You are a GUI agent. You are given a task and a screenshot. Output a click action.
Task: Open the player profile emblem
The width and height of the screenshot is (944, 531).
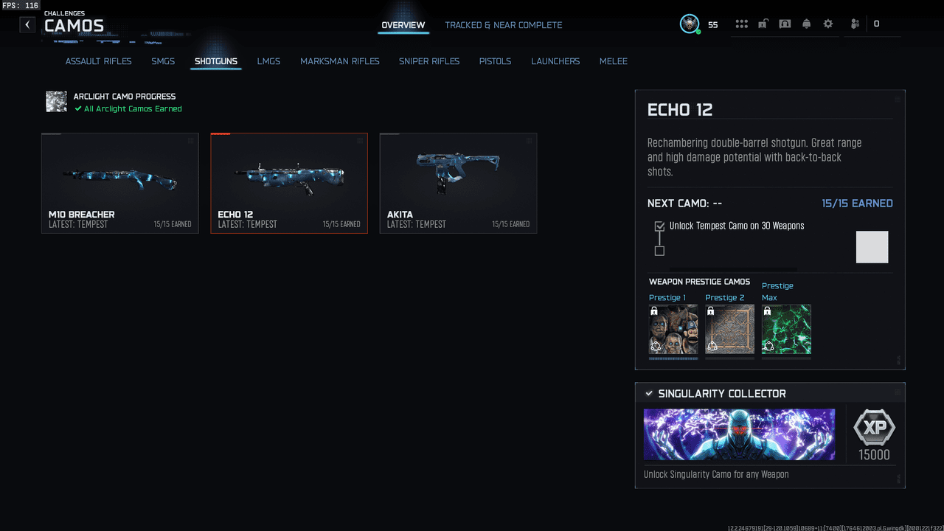690,24
